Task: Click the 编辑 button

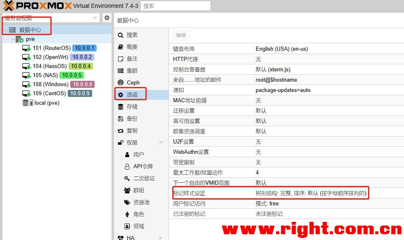Action: [181, 35]
